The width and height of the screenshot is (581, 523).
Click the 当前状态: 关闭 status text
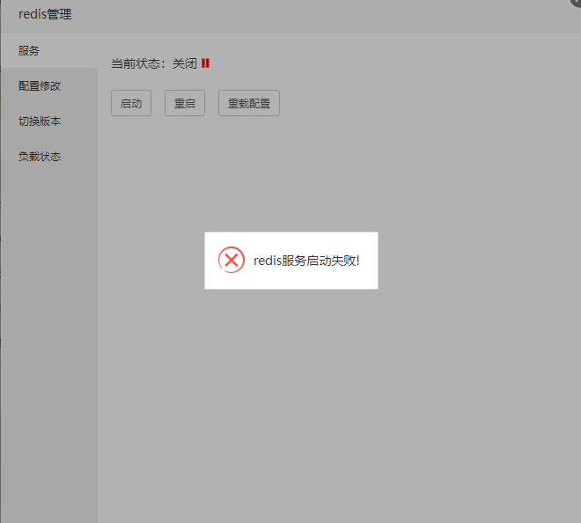154,63
